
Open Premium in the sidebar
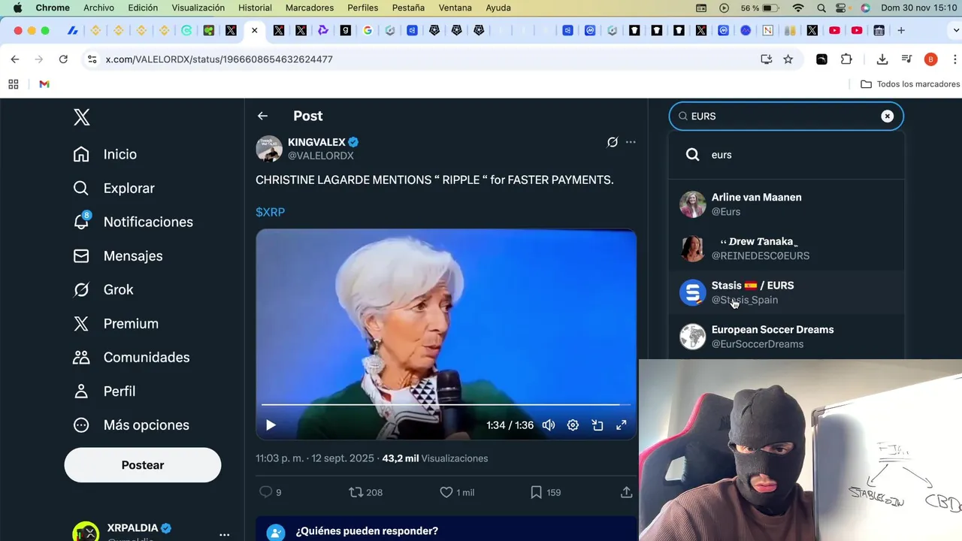[116, 323]
